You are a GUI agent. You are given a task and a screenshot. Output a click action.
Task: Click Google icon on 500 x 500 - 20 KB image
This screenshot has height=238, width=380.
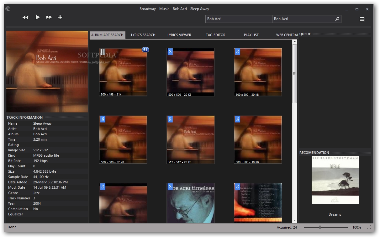(x=170, y=52)
